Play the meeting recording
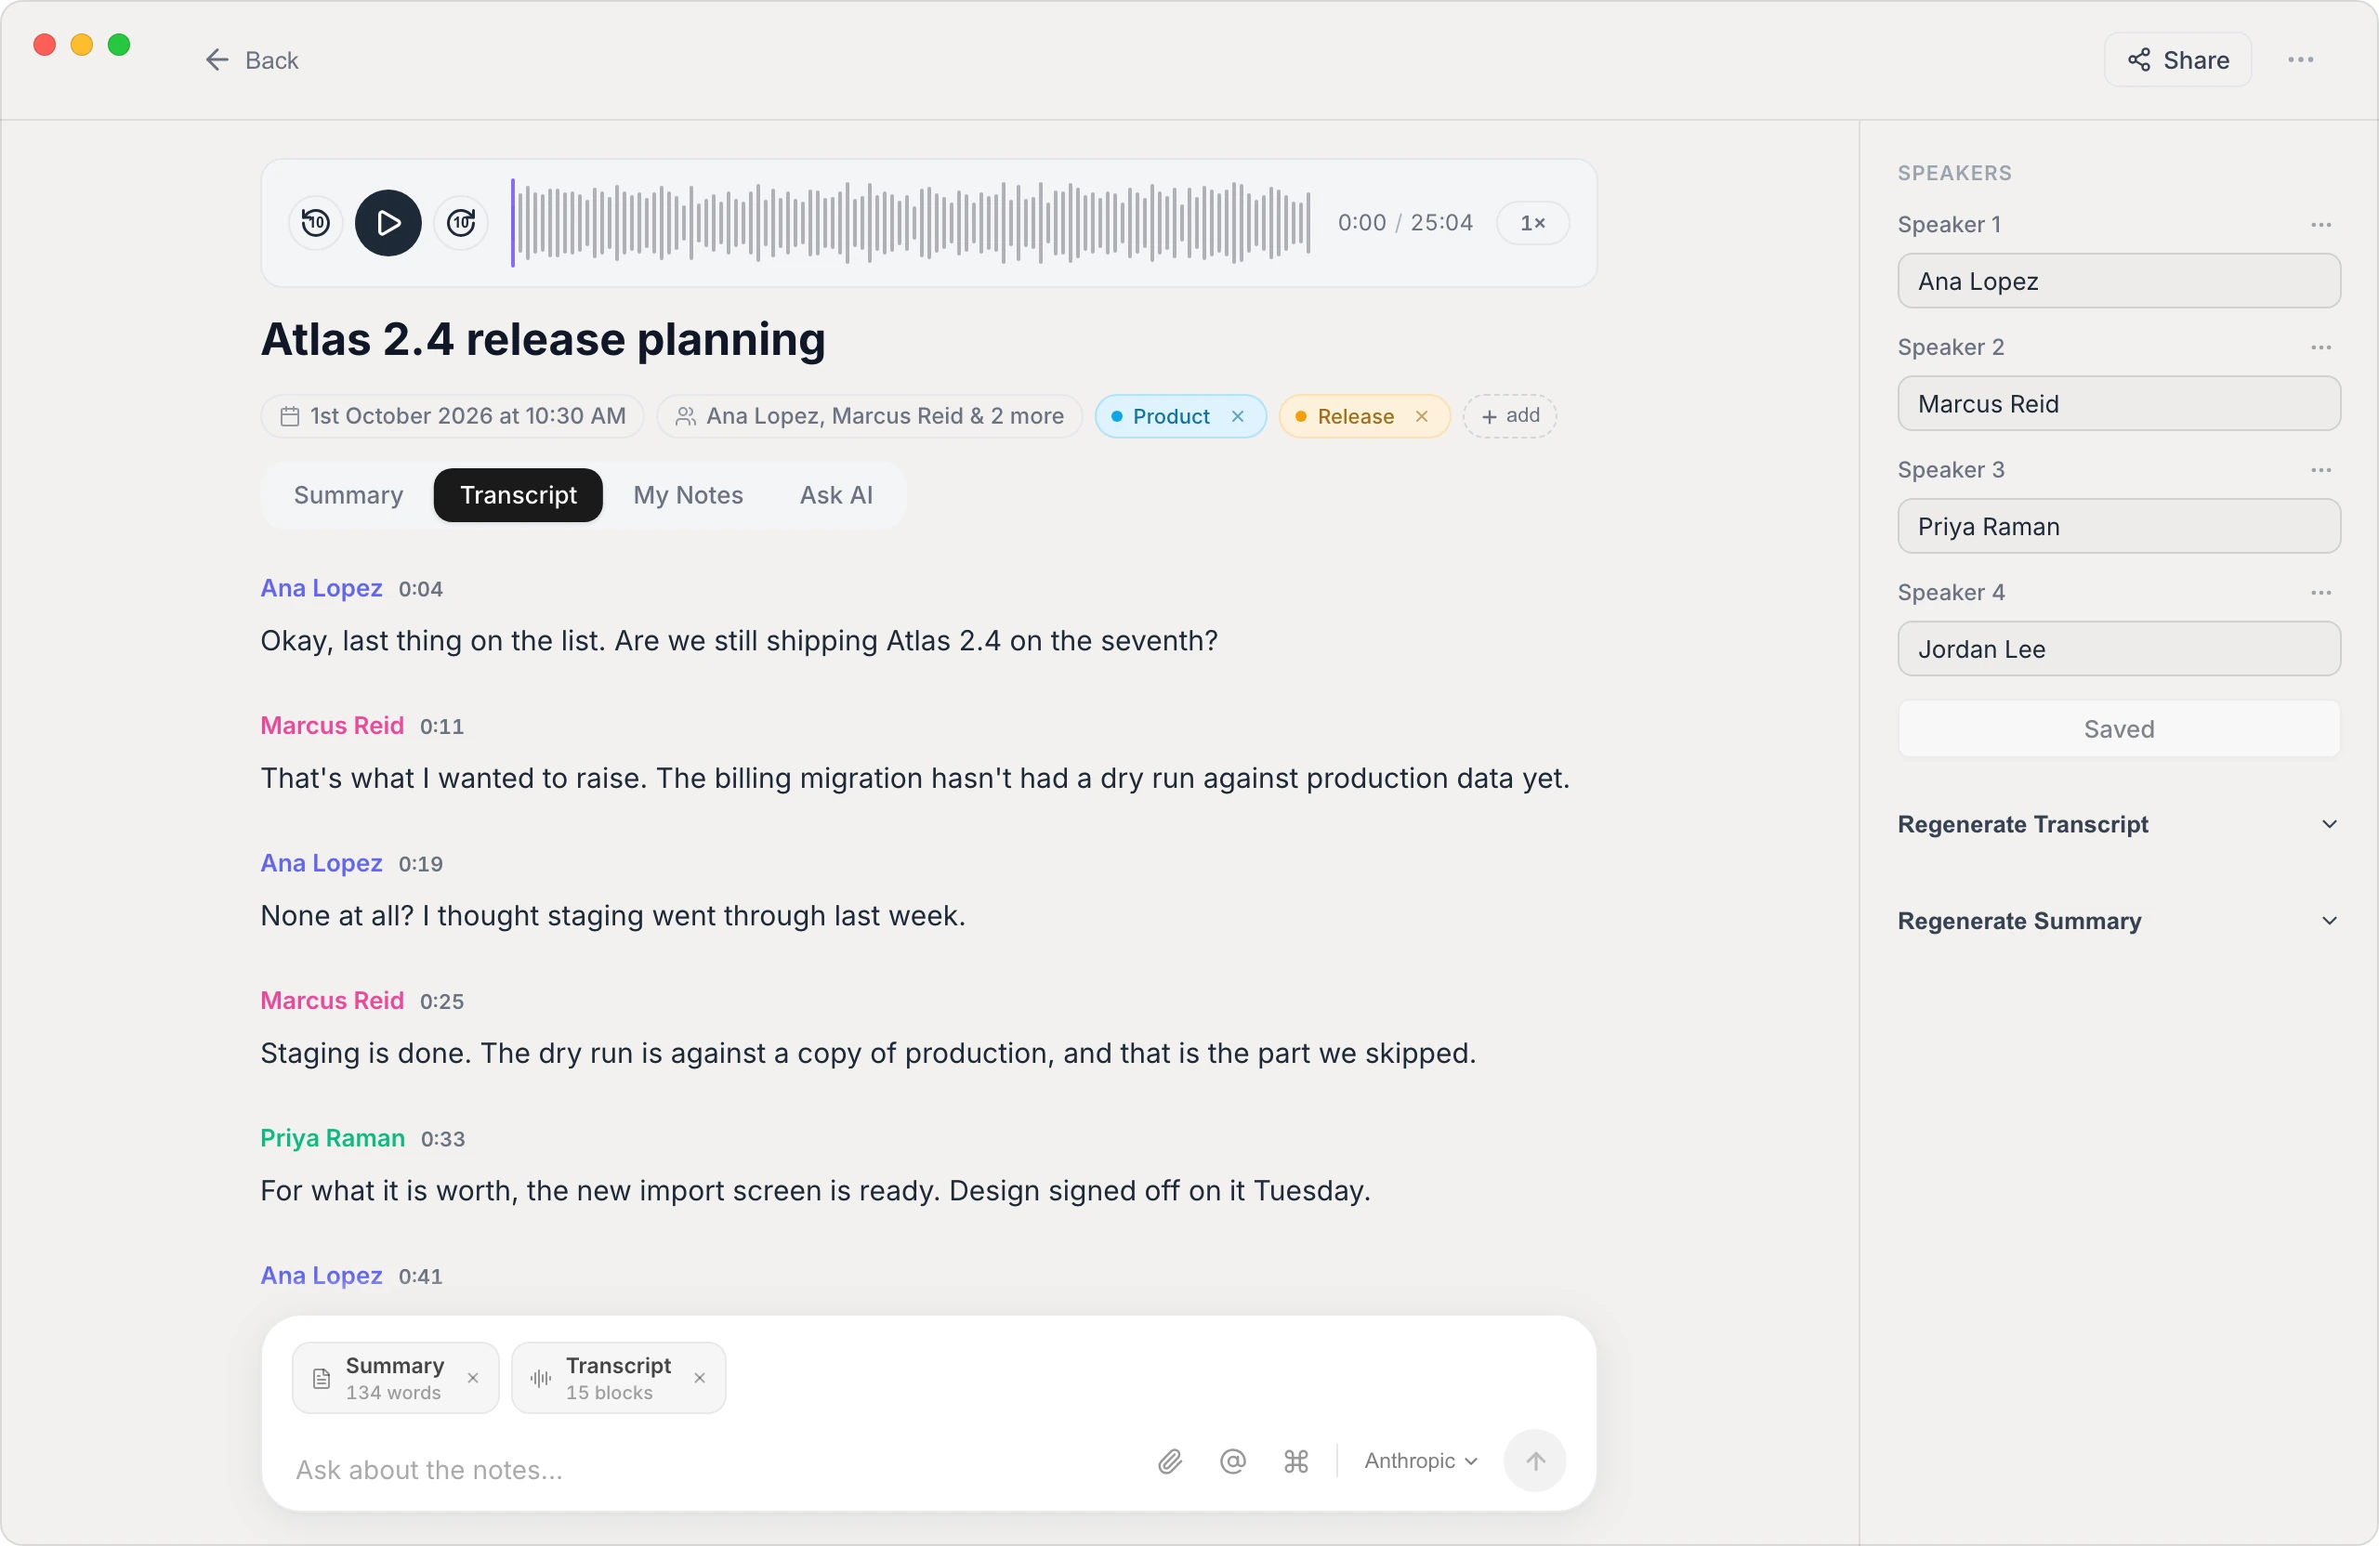 click(388, 222)
